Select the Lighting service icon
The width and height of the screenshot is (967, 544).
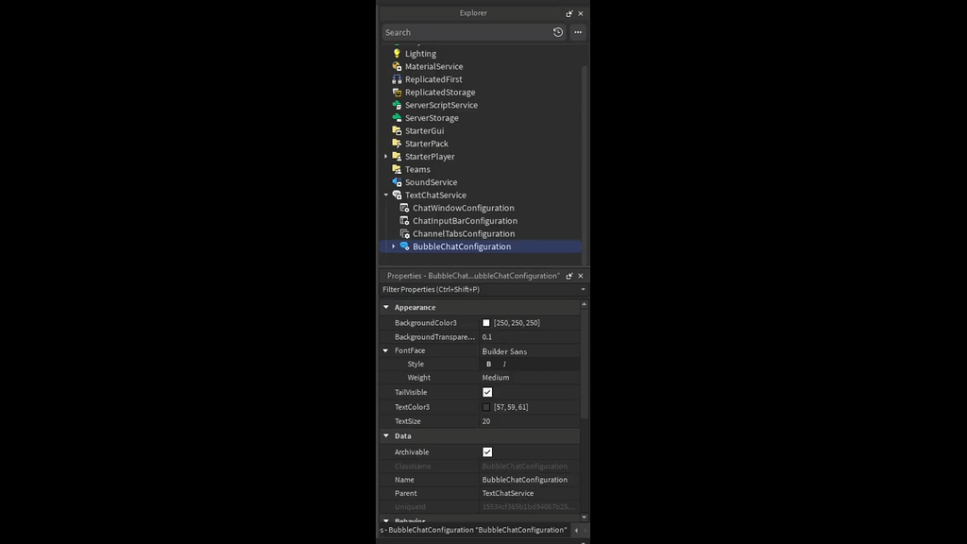tap(396, 53)
